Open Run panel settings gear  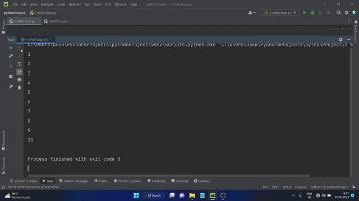point(340,40)
